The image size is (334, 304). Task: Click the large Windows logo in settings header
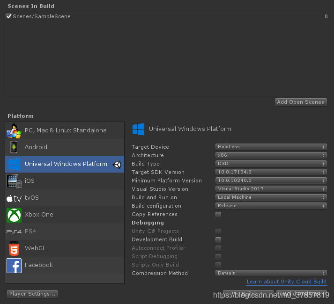tap(138, 129)
